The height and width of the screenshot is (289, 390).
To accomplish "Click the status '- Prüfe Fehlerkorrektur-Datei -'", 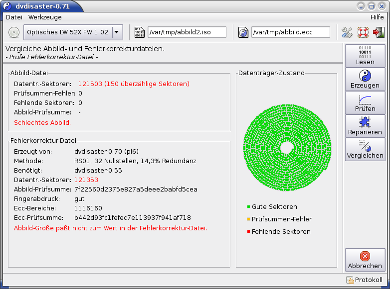I will (52, 57).
